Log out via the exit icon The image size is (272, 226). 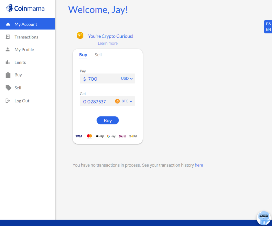pos(8,101)
